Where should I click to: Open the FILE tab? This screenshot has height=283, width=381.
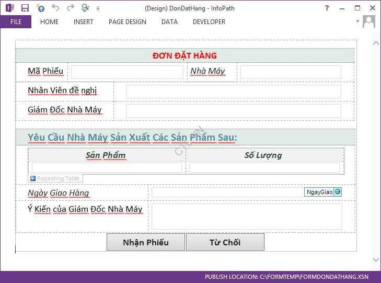pos(16,22)
